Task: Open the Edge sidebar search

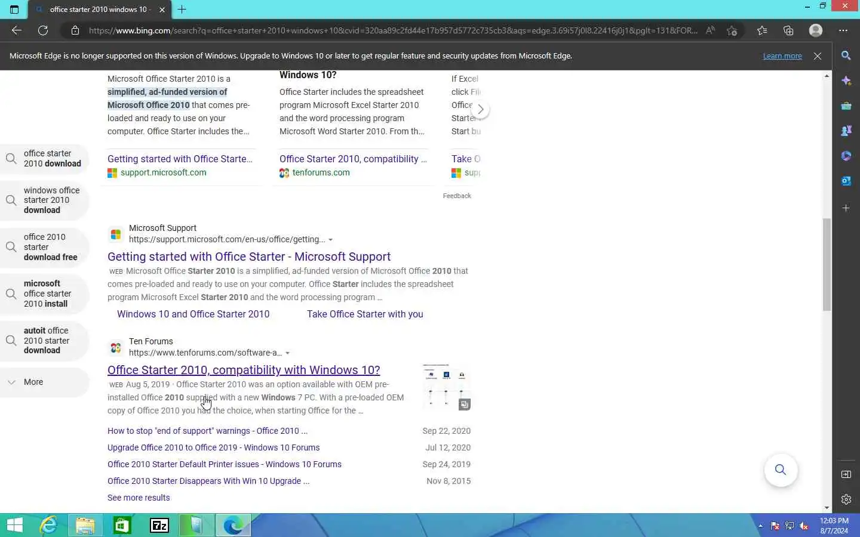Action: pos(846,55)
